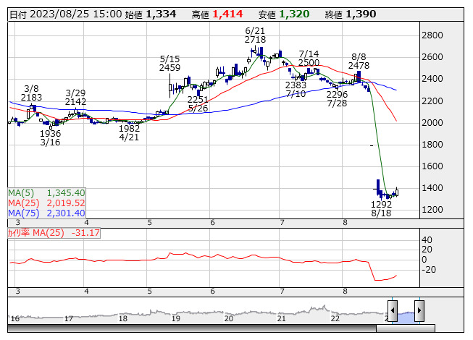473x340 pixels.
Task: Click the 8/18 1292 low annotation
Action: 381,208
